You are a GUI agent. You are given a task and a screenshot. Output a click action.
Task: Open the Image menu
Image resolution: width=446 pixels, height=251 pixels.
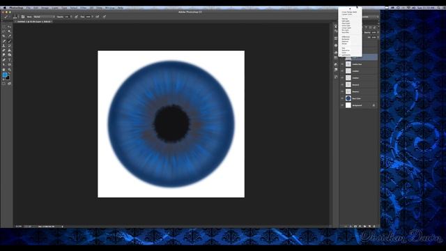(45, 8)
